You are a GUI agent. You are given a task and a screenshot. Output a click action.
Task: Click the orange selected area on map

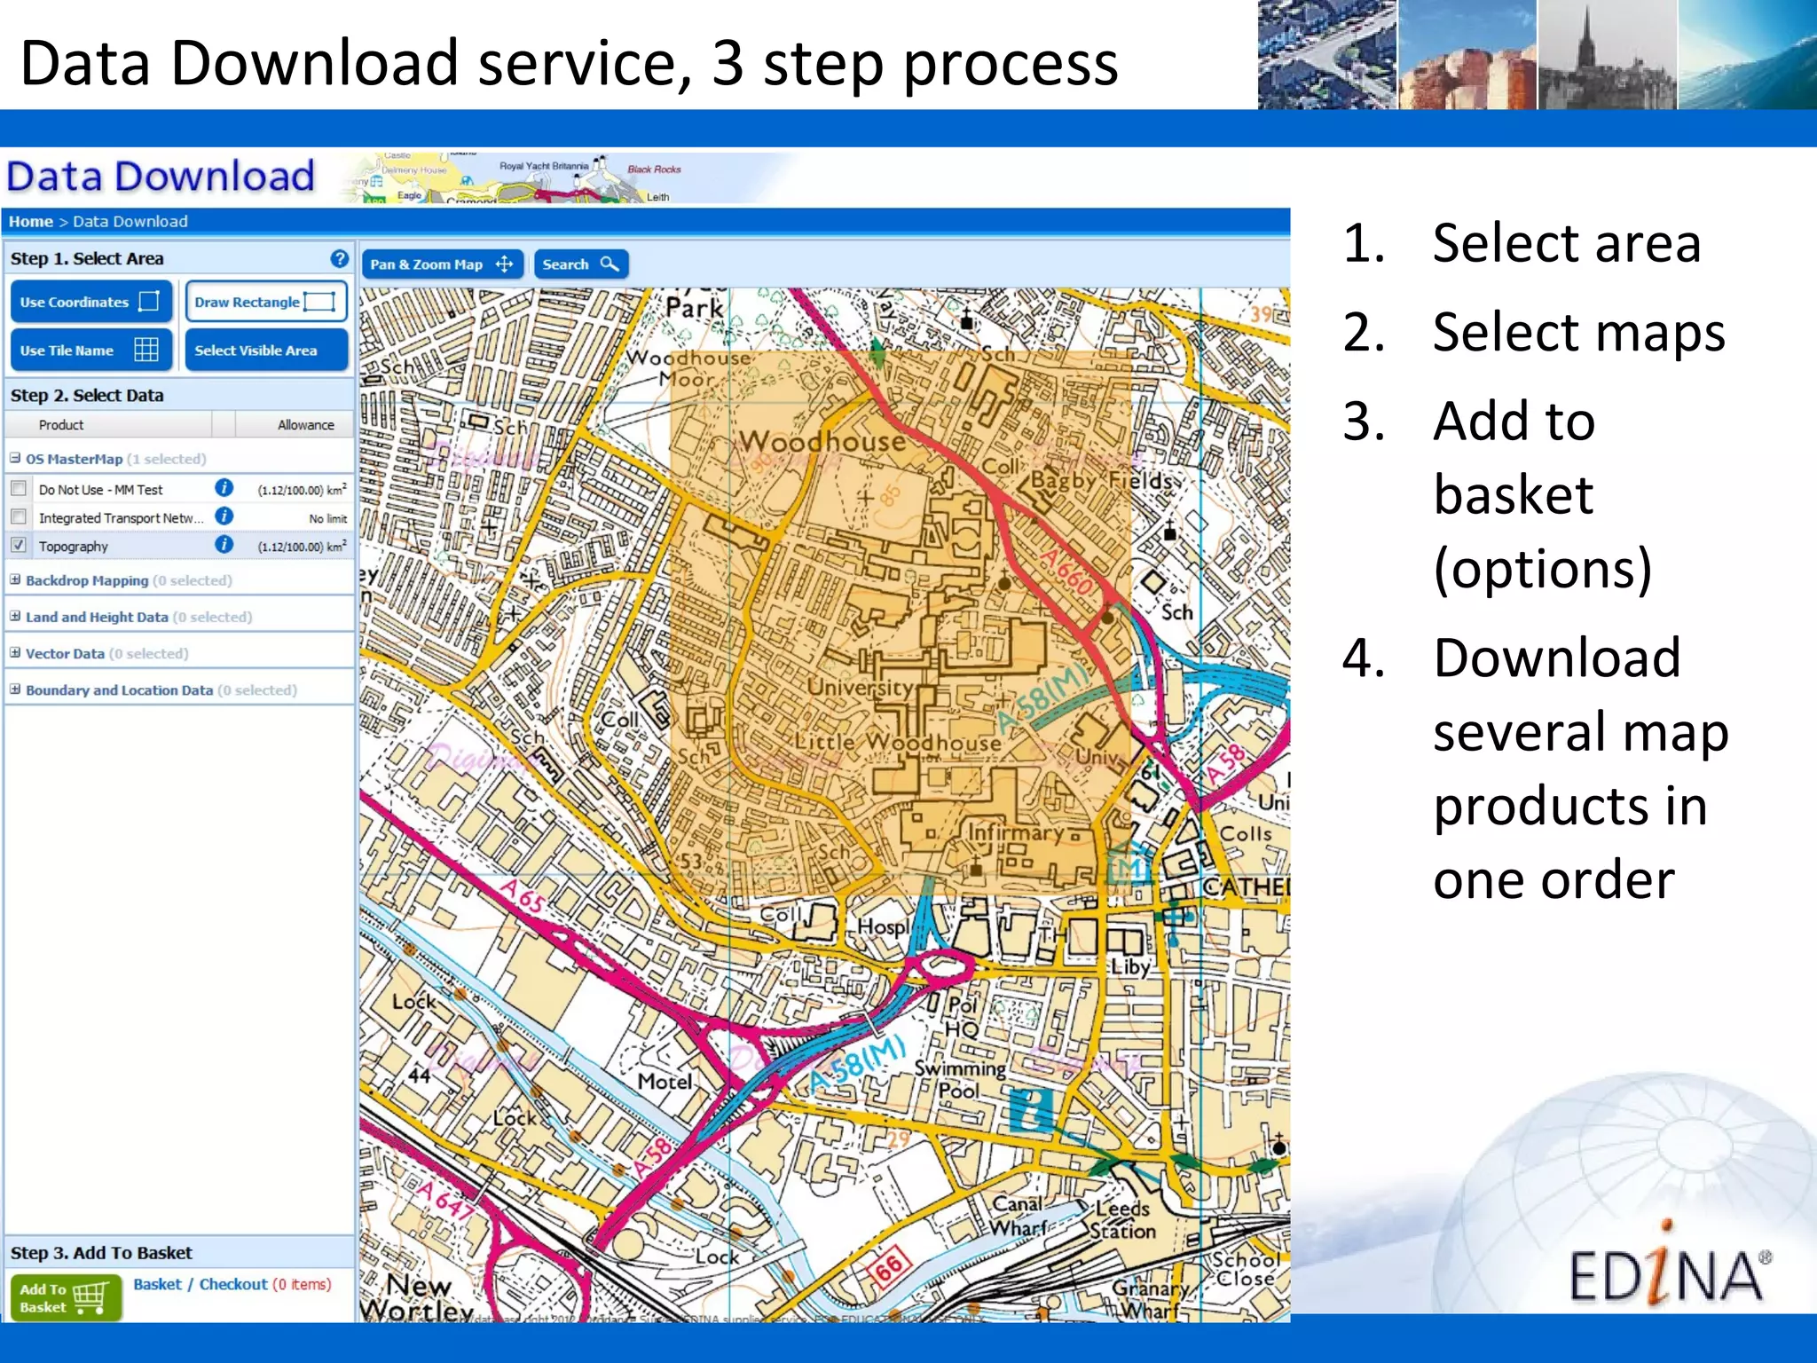900,623
